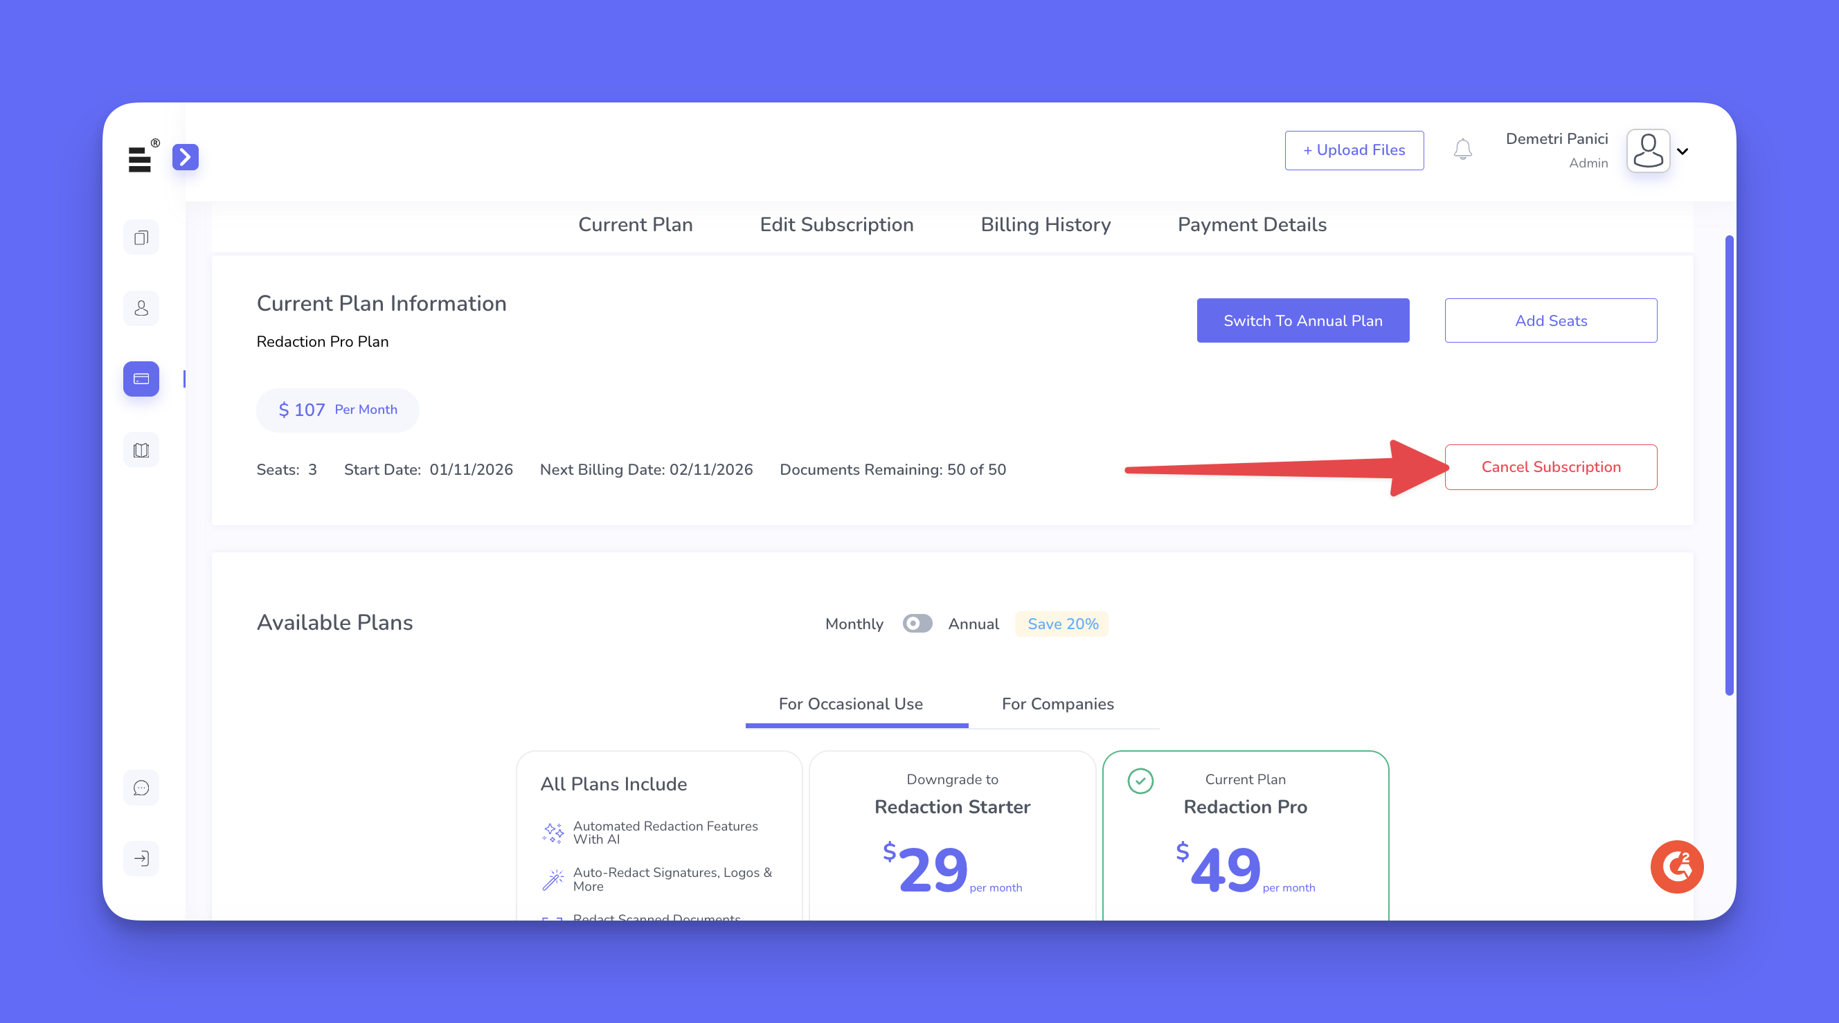Select the For Companies tab
Image resolution: width=1839 pixels, height=1023 pixels.
coord(1057,704)
